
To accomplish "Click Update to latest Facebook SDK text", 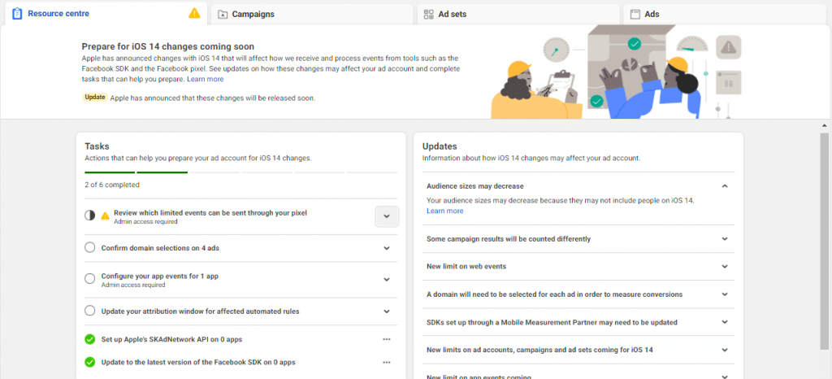I will 198,363.
